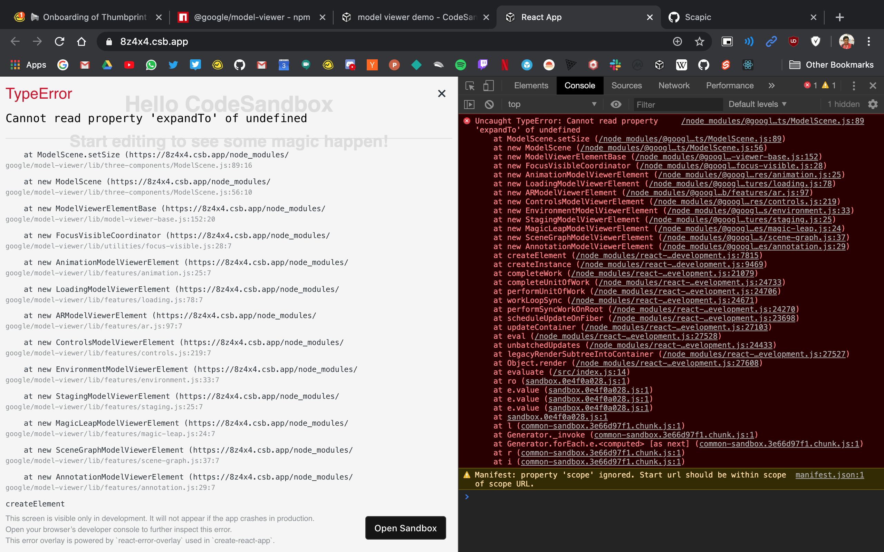Expand the overflow panels chevron in DevTools
Image resolution: width=884 pixels, height=552 pixels.
point(771,86)
